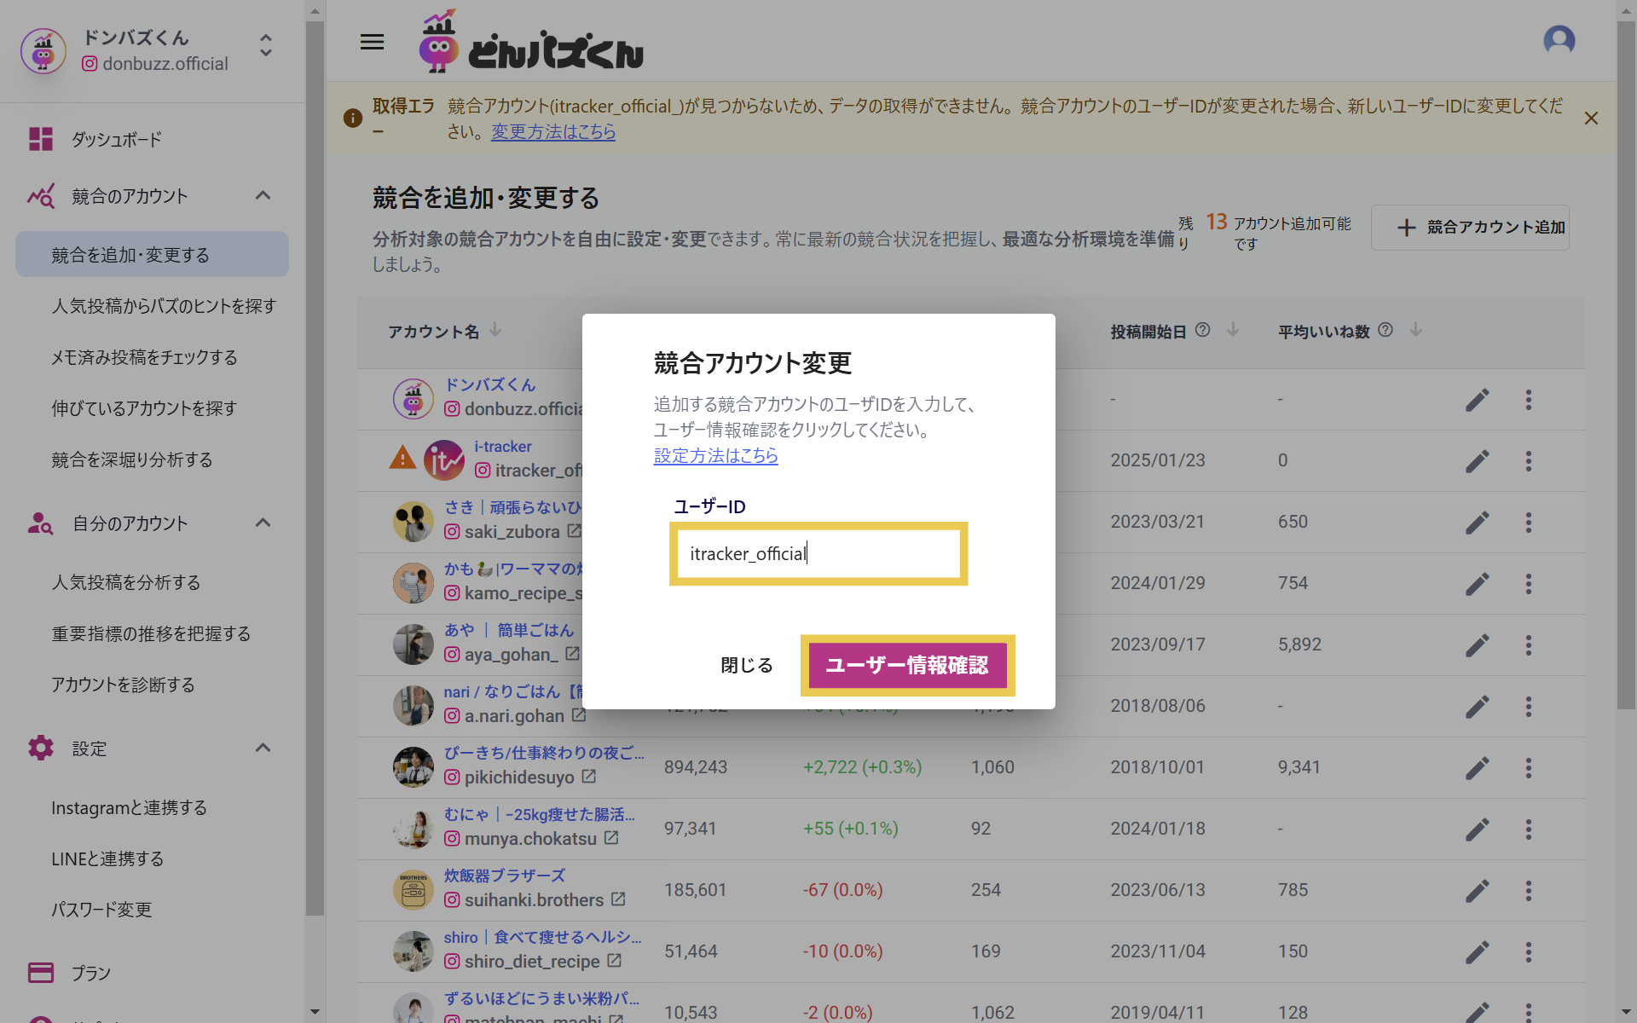Click pencil edit icon for shiro_diet_recipe row

point(1477,952)
